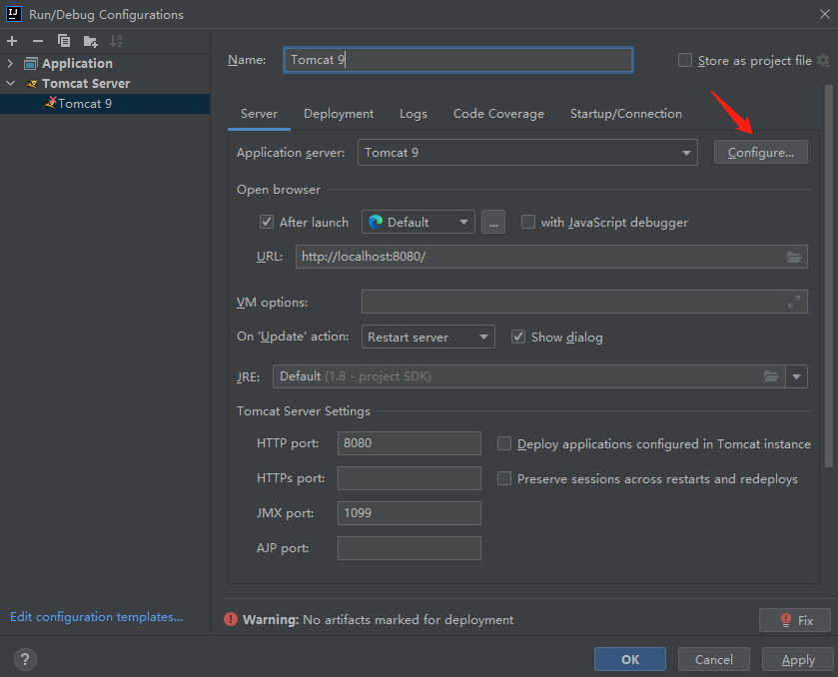This screenshot has height=677, width=838.
Task: Click the Application node icon
Action: pos(30,64)
